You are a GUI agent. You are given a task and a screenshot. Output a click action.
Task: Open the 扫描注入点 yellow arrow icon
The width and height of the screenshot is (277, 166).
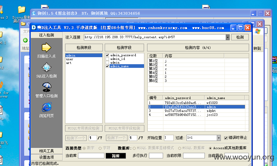click(x=46, y=47)
